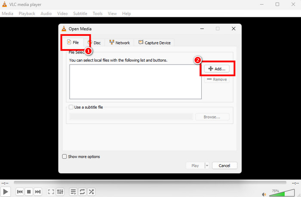Click the next media button
The height and width of the screenshot is (197, 301).
click(38, 192)
